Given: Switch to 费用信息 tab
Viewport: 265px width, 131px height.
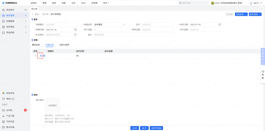Looking at the screenshot, I should click(36, 45).
